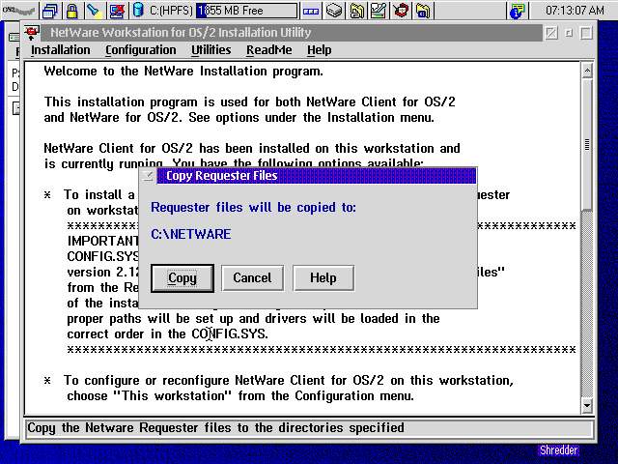Click "Welcome to the NetWare Installation program." line

point(183,71)
